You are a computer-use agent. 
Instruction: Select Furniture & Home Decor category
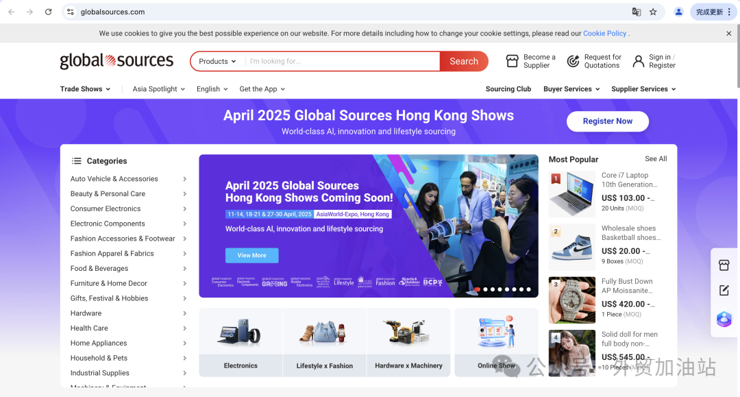[x=108, y=283]
